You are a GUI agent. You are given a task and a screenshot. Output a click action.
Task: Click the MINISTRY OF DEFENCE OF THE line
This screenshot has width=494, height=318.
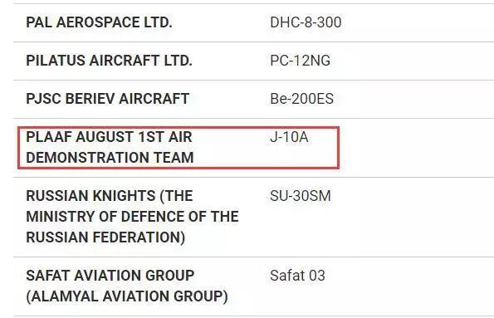tap(132, 217)
